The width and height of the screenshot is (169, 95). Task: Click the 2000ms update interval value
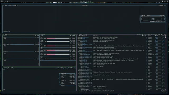(x=161, y=5)
